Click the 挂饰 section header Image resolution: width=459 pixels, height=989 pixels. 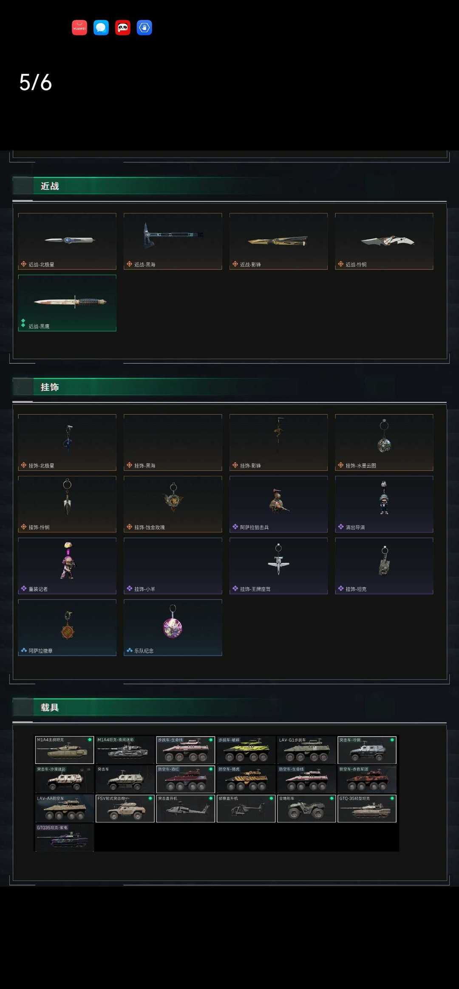click(x=50, y=387)
